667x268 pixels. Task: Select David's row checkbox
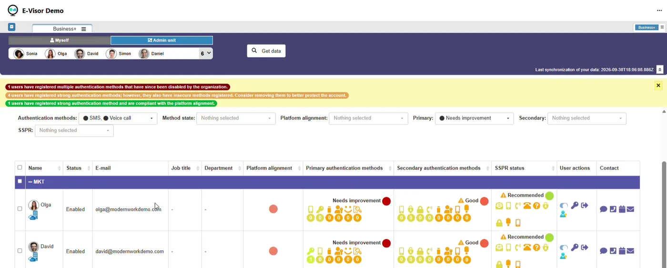coord(20,251)
